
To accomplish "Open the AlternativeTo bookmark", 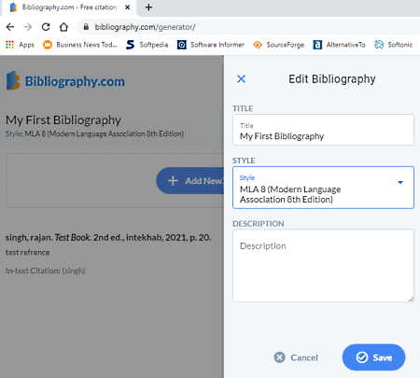I will tap(339, 45).
